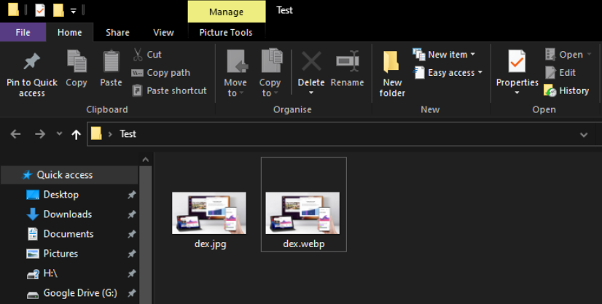Click the Edit button in Open group
Image resolution: width=602 pixels, height=304 pixels.
(560, 73)
